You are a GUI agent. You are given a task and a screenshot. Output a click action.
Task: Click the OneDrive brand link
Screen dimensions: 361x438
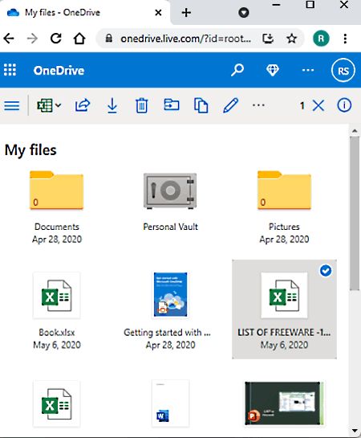click(59, 71)
